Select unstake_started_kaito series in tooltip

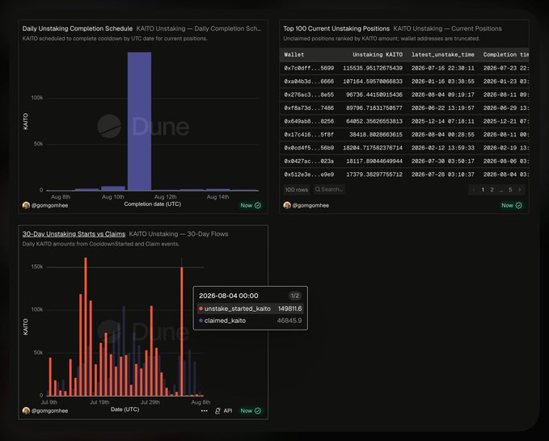tap(251, 309)
